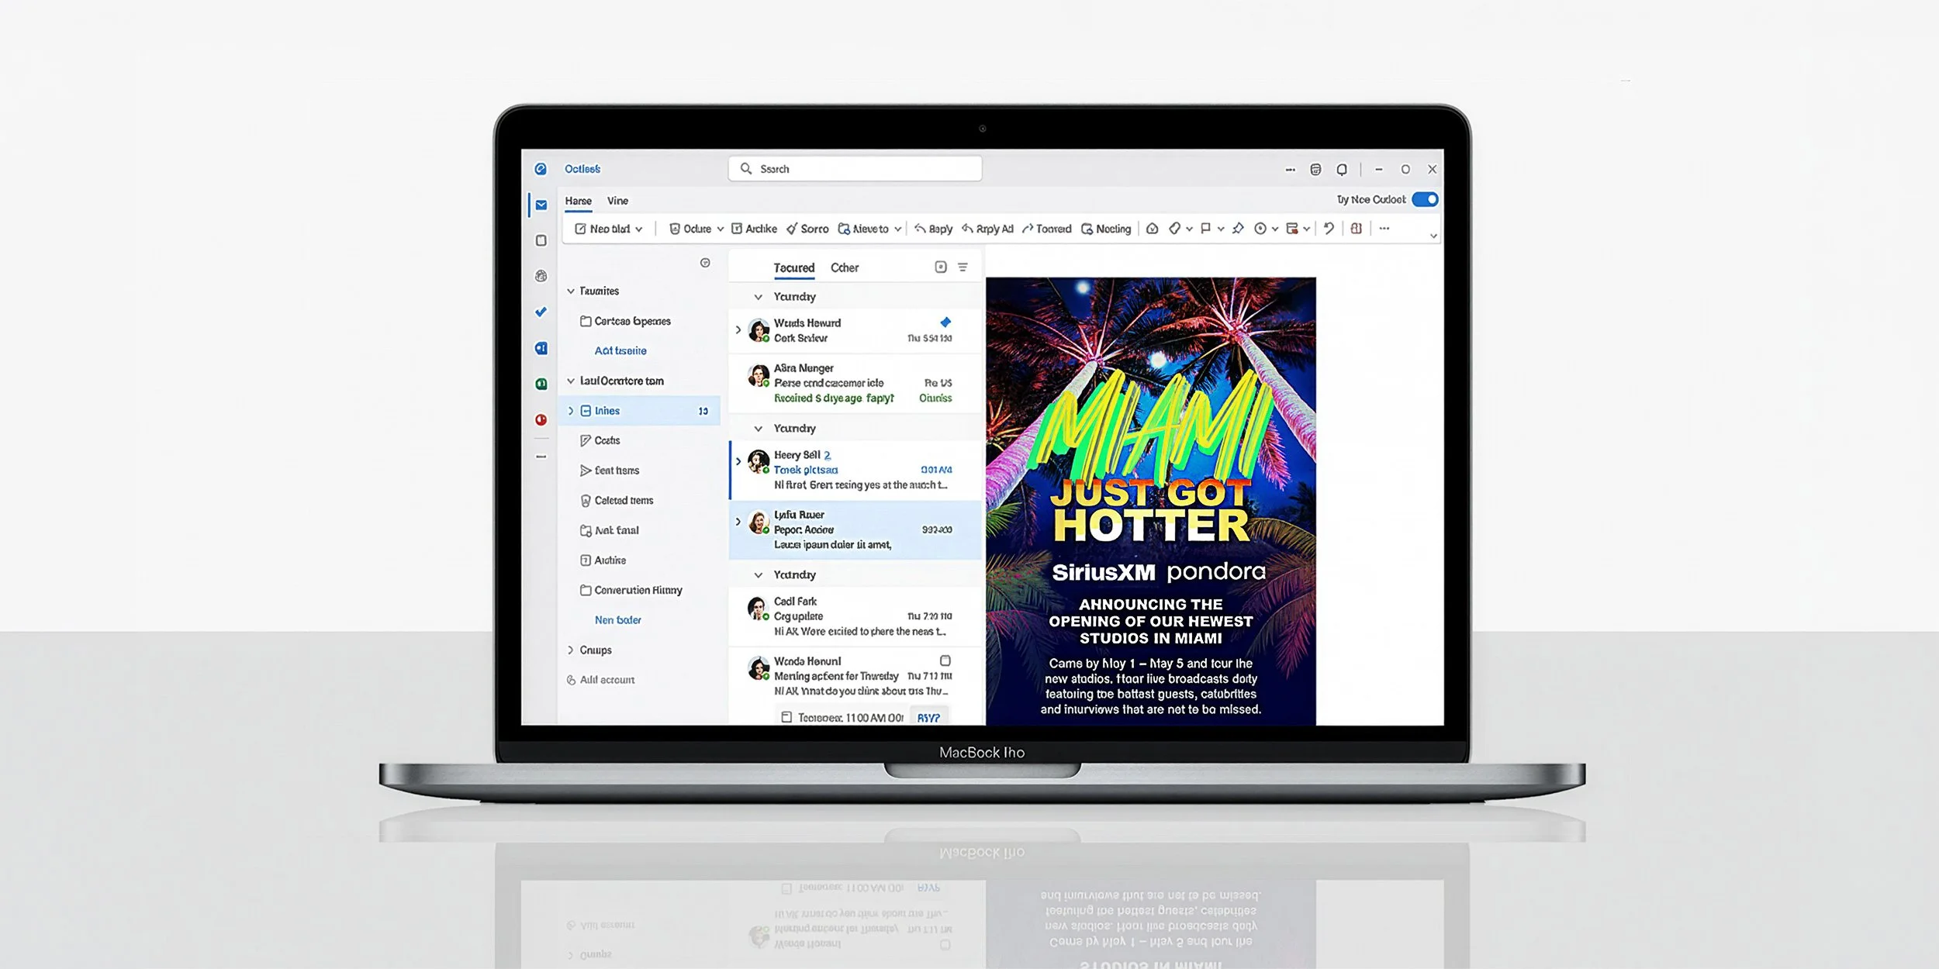Viewport: 1939px width, 969px height.
Task: Click the Nocting meeting button
Action: tap(1106, 229)
